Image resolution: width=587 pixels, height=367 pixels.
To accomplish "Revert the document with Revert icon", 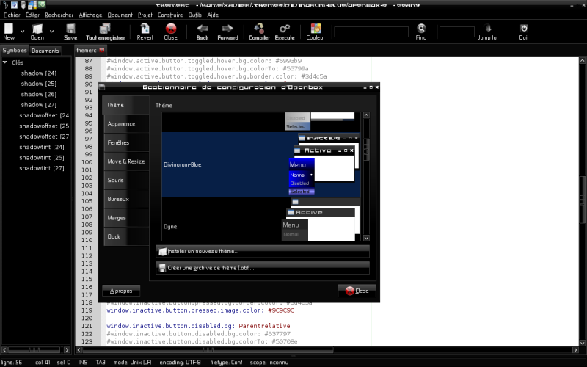I will click(145, 29).
